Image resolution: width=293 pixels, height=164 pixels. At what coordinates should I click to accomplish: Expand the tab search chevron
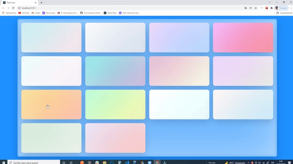270,2
